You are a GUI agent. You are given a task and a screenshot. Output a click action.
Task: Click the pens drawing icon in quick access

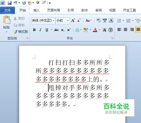(x=30, y=3)
